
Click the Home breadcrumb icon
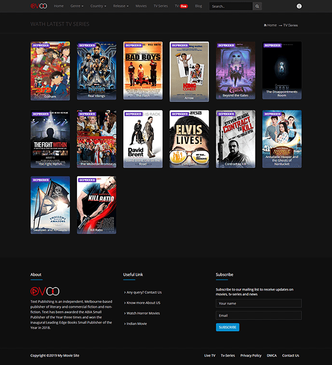265,25
